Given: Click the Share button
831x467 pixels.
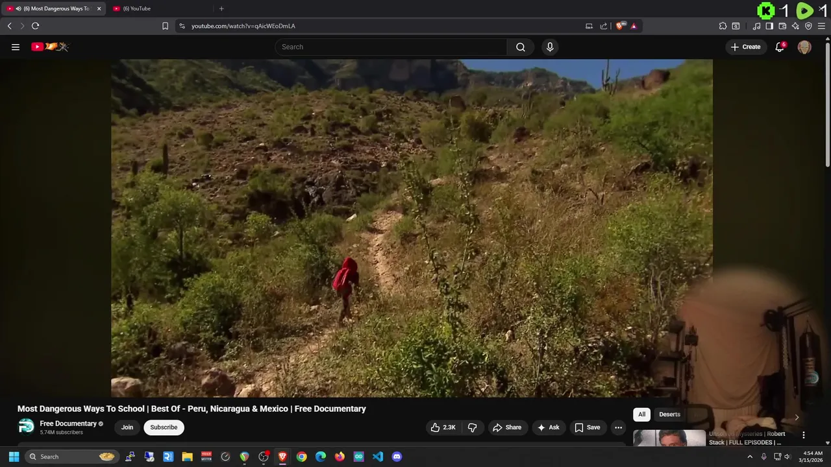Looking at the screenshot, I should (x=507, y=427).
